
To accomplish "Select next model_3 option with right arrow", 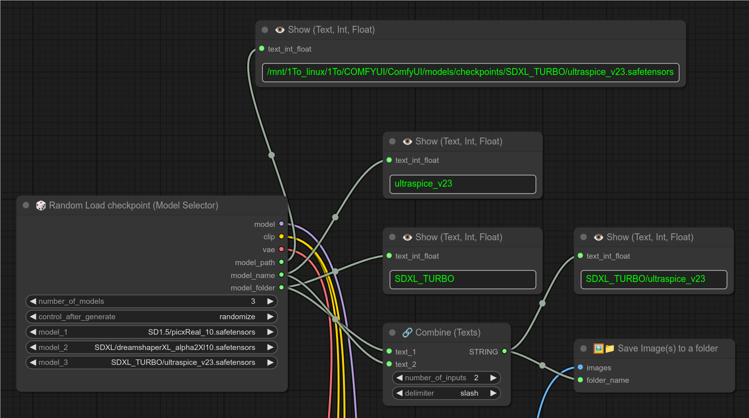I will [270, 362].
